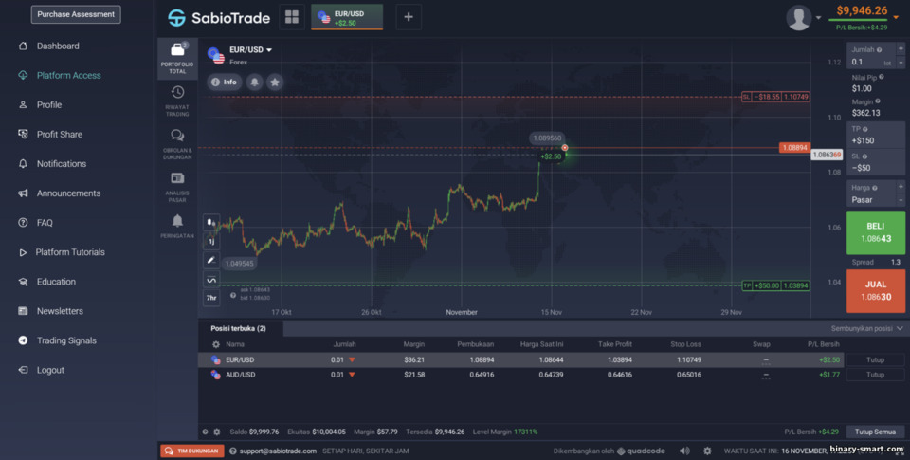Close AUD/USD position with Tutup
Viewport: 910px width, 460px height.
pyautogui.click(x=875, y=375)
